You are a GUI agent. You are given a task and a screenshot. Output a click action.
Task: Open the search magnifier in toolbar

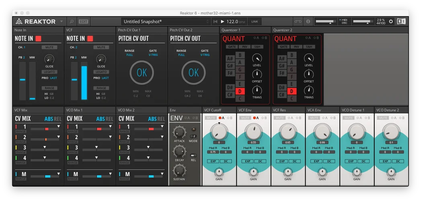point(72,21)
